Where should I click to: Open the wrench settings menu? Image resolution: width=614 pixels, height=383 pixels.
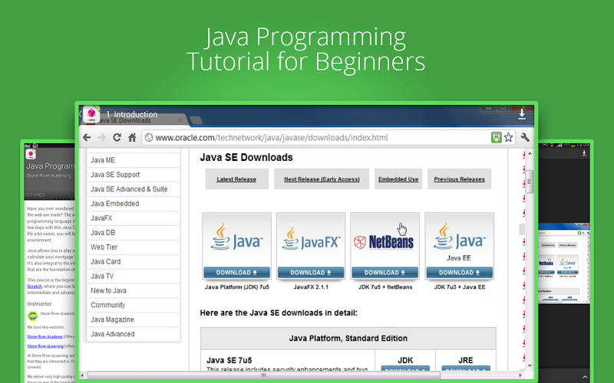tap(525, 138)
